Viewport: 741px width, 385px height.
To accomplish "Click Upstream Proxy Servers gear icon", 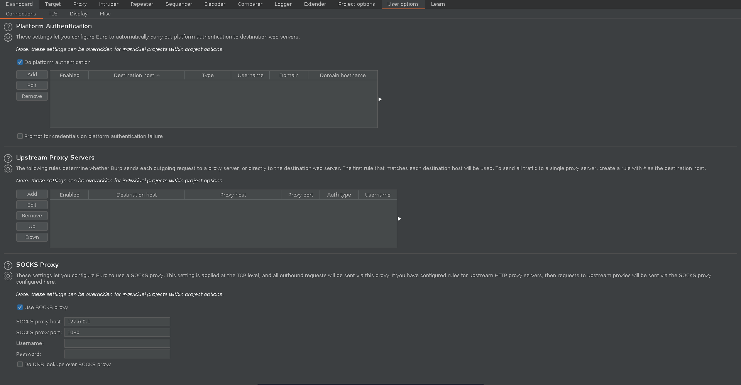I will pyautogui.click(x=8, y=169).
